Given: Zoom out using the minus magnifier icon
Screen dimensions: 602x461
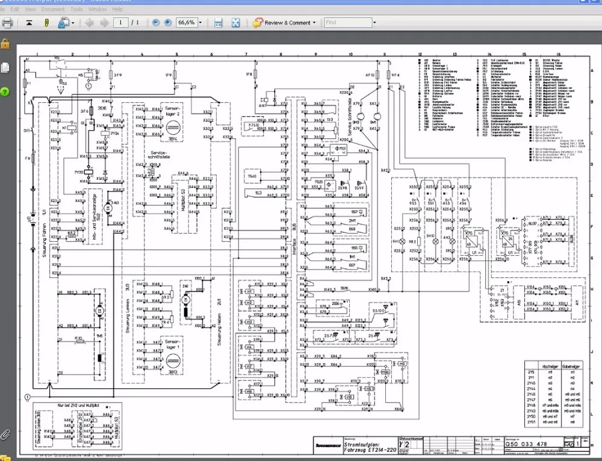Looking at the screenshot, I should (x=156, y=22).
